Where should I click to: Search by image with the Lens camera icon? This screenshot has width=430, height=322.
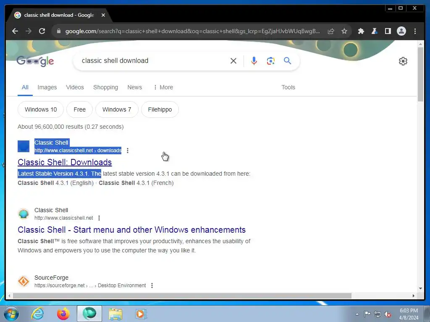coord(271,61)
